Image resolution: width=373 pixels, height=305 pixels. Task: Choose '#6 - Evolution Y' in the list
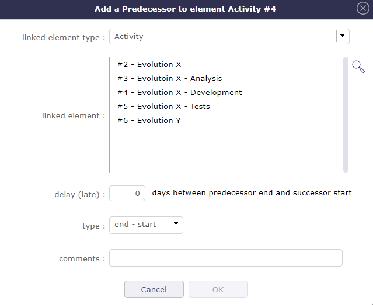tap(149, 121)
